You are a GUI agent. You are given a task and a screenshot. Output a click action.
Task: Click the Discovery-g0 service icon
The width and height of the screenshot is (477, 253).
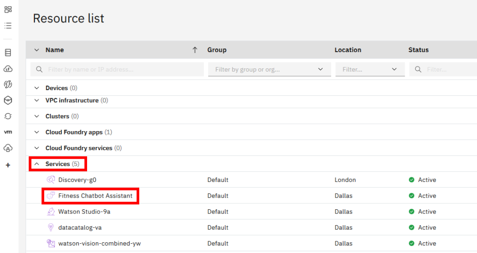click(x=51, y=180)
